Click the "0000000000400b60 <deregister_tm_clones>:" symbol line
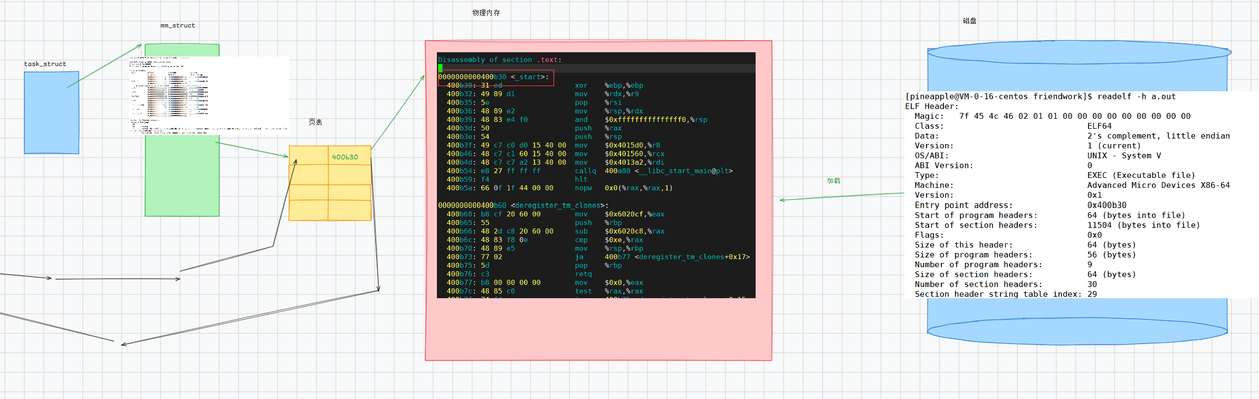1259x399 pixels. pos(523,205)
